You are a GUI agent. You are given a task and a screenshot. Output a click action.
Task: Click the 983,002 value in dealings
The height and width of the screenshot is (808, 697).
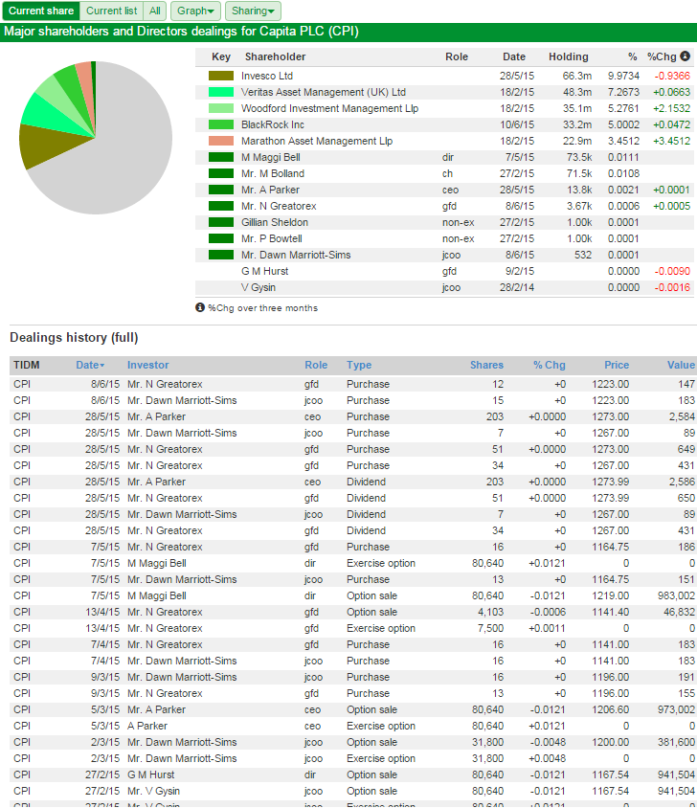tap(676, 595)
